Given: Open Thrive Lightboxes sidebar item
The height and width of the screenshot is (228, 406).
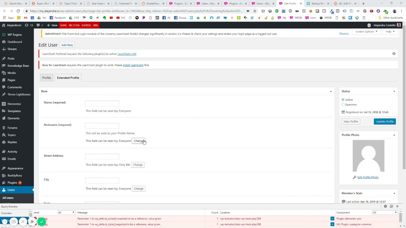Looking at the screenshot, I should point(19,94).
